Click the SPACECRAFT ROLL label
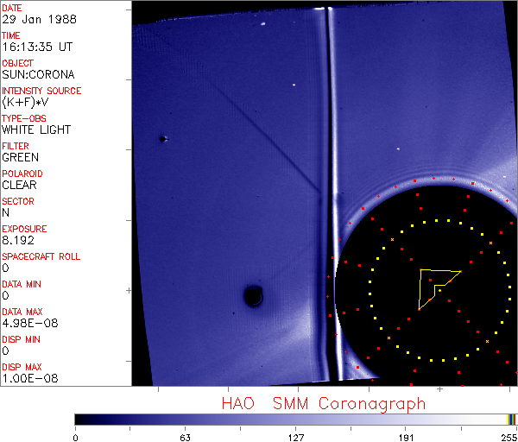This screenshot has width=518, height=442. pos(41,256)
